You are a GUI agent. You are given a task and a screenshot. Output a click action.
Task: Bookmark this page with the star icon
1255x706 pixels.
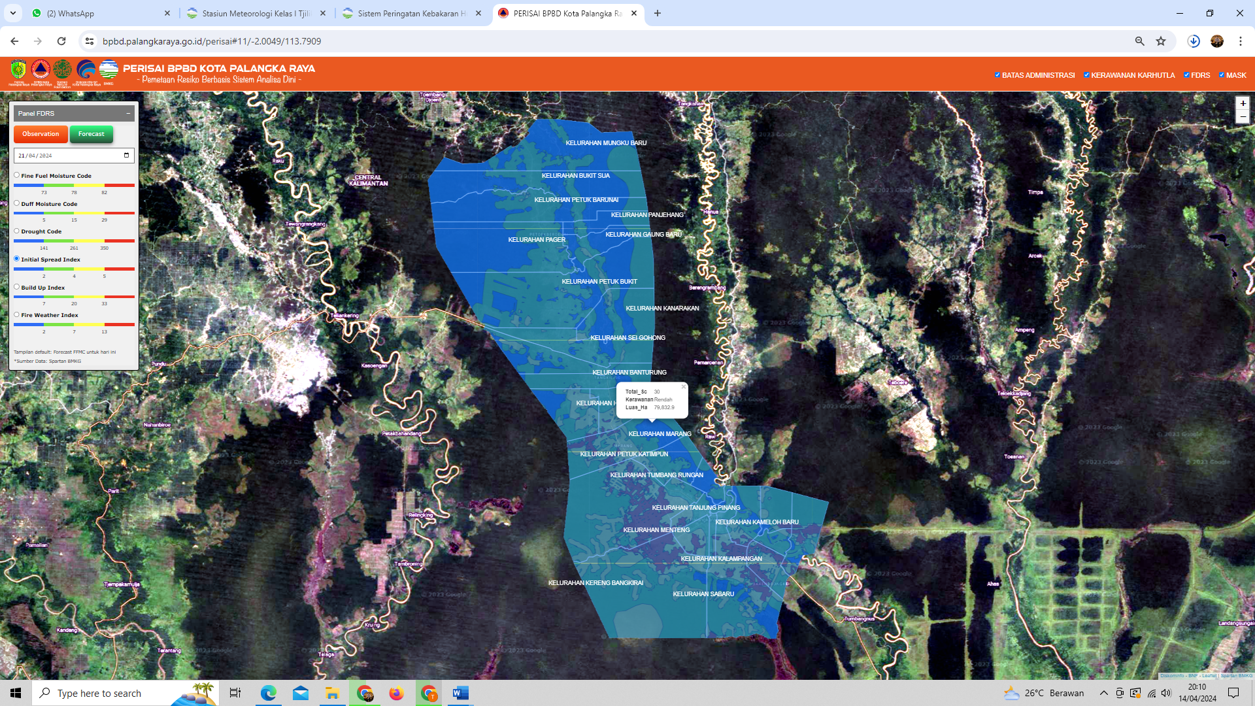pos(1161,41)
